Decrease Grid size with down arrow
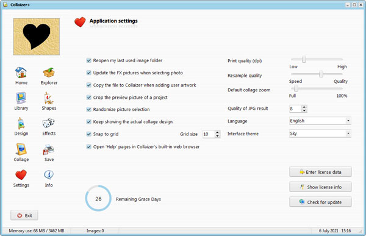This screenshot has height=236, width=366. point(217,136)
